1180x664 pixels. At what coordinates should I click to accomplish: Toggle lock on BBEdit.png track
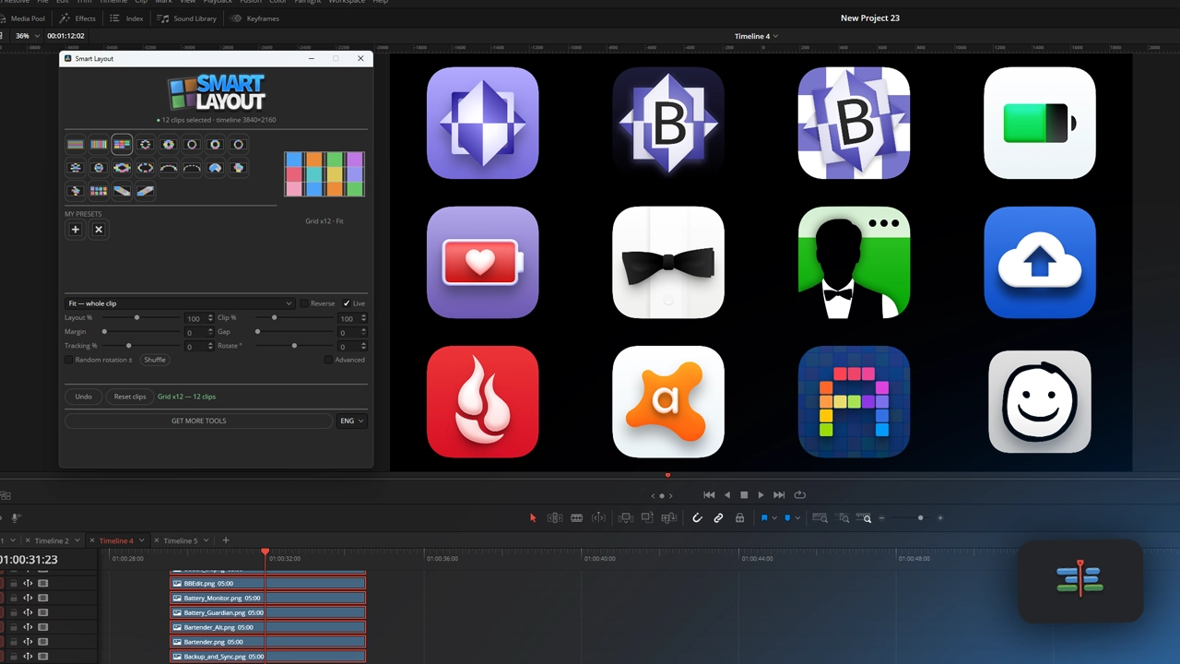coord(14,584)
